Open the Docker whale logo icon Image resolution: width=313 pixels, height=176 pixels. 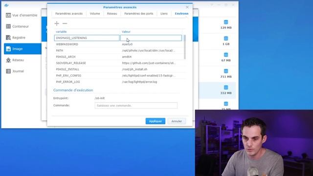6,5
